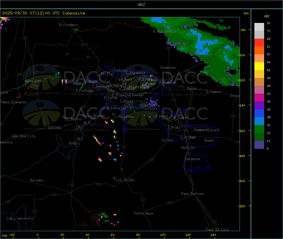Click the El_Desvio label
The width and height of the screenshot is (283, 239).
(74, 119)
